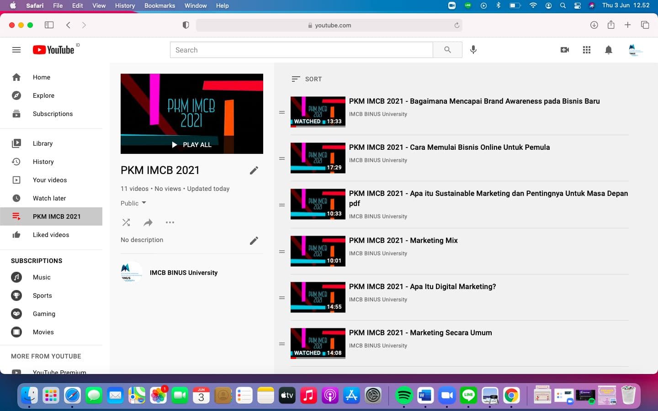Open Subscriptions in the sidebar
658x411 pixels.
tap(51, 114)
